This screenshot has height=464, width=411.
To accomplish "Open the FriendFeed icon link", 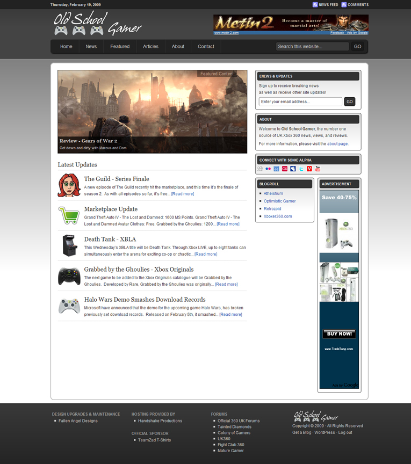I will (276, 169).
